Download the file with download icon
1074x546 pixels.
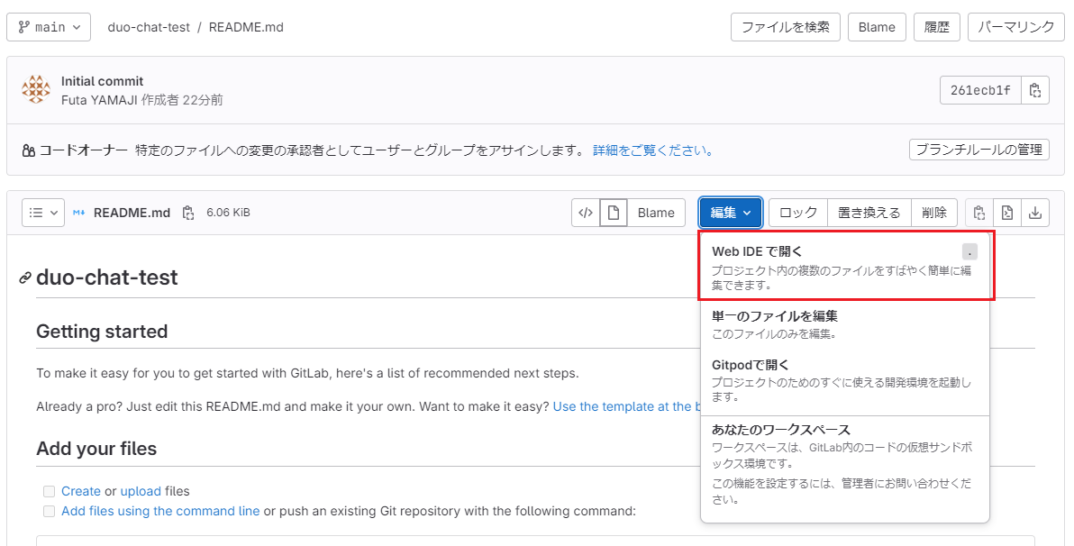tap(1035, 213)
